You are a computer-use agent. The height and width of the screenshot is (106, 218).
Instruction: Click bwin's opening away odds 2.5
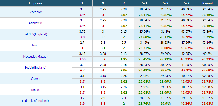pos(124,43)
